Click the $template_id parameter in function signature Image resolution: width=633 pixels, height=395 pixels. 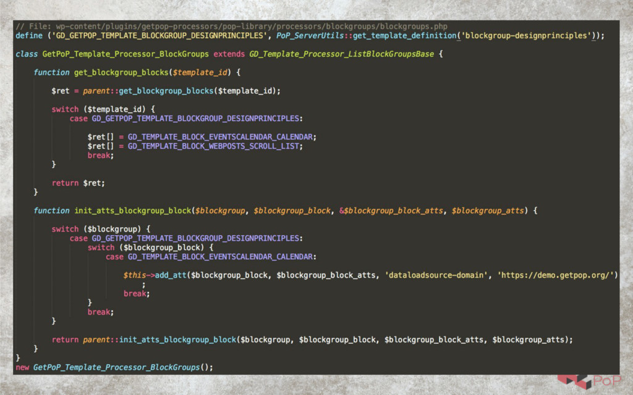click(x=200, y=73)
